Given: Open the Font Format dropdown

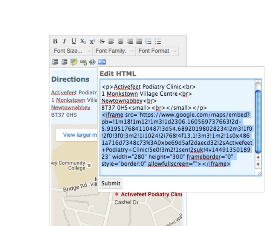Looking at the screenshot, I should coord(158,51).
